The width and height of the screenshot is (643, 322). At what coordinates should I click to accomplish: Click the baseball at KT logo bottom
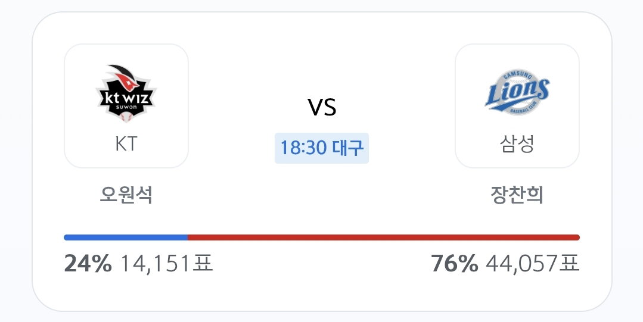(x=126, y=118)
